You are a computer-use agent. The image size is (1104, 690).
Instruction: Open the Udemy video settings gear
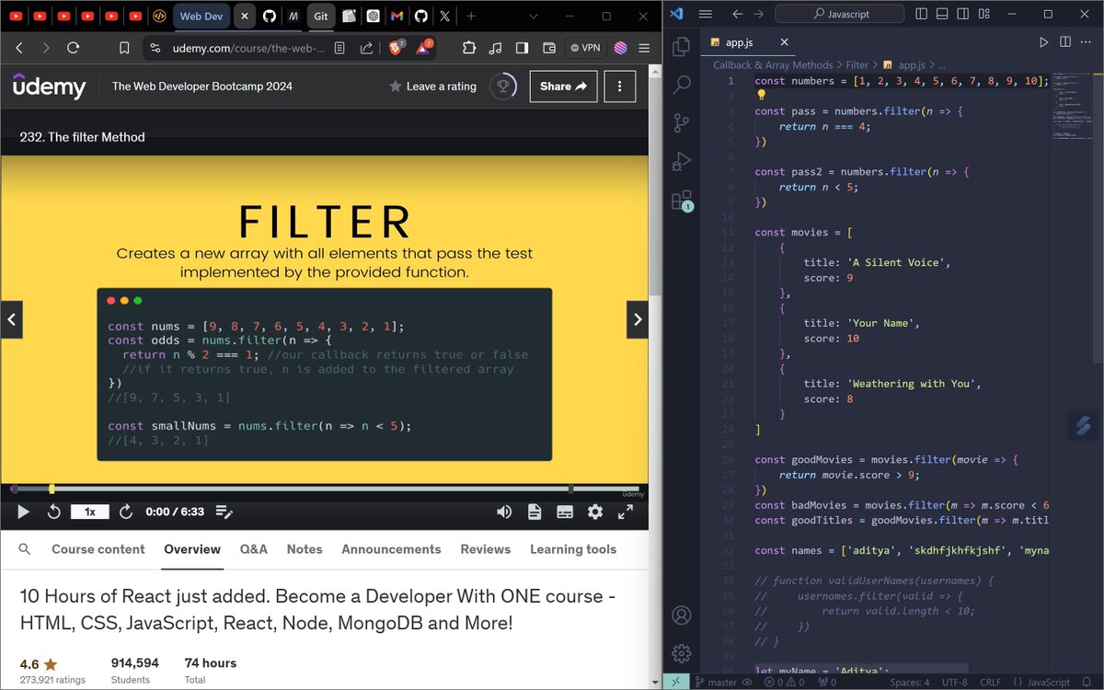(x=595, y=512)
